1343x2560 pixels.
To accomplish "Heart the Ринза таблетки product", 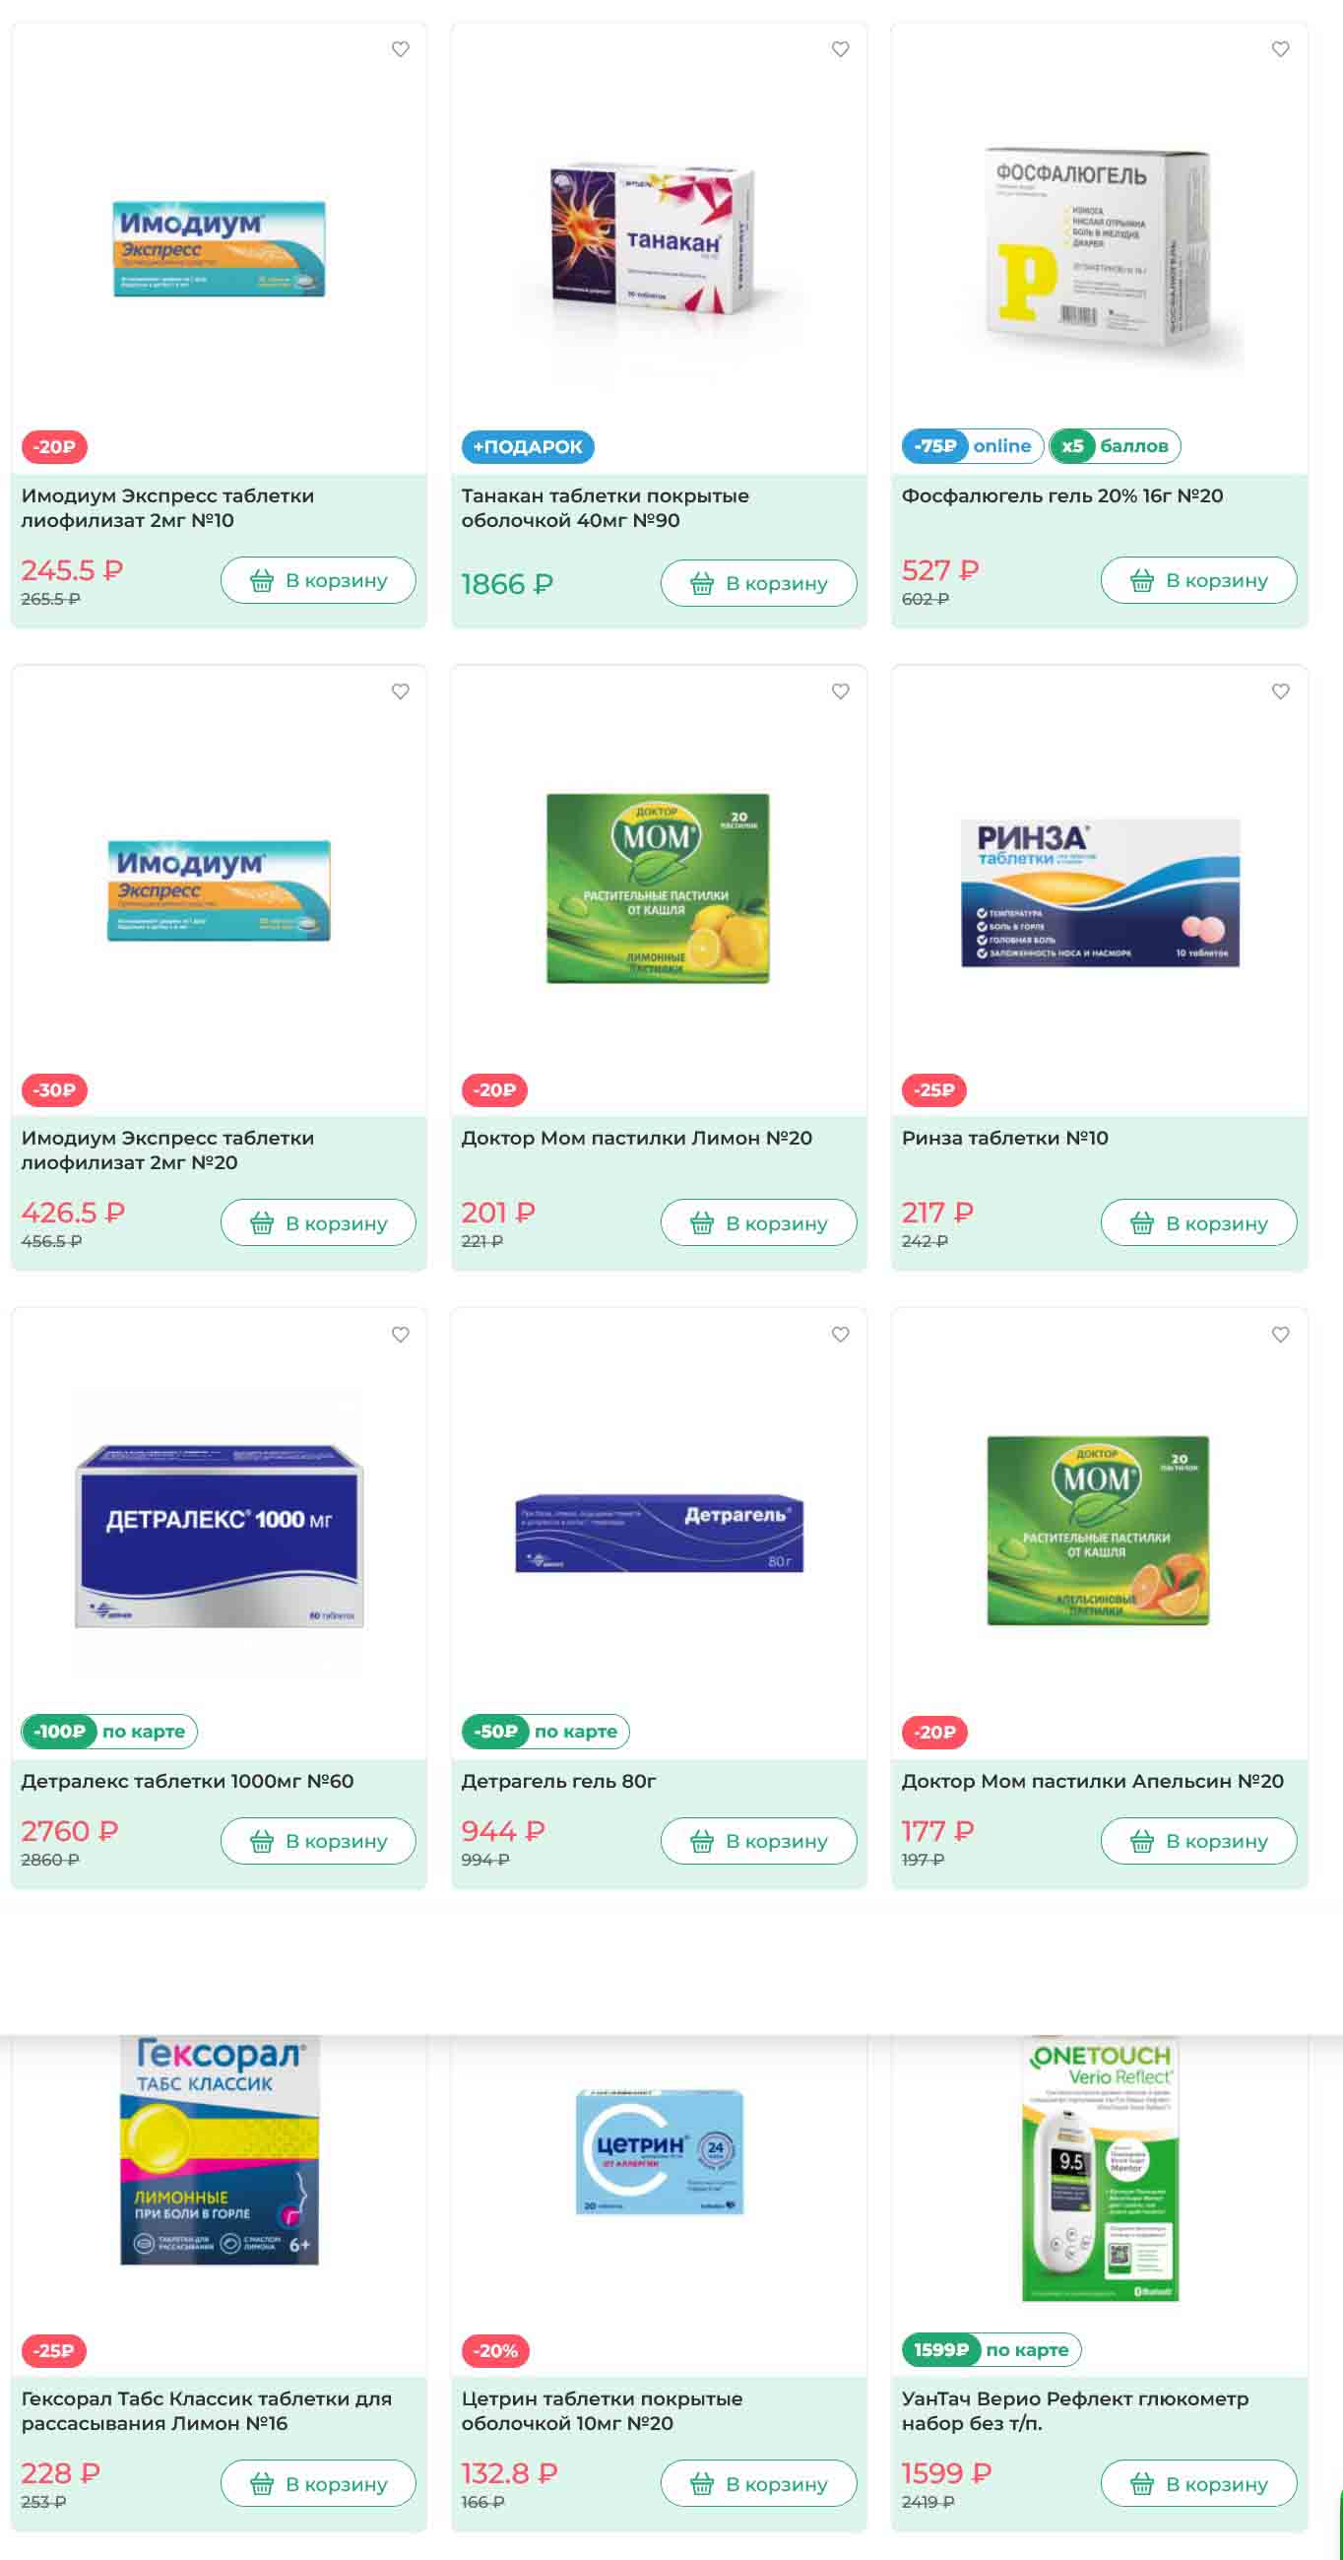I will pyautogui.click(x=1280, y=690).
